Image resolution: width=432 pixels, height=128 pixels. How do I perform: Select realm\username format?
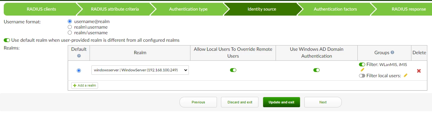coord(70,27)
